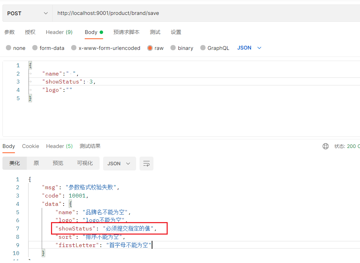Click the response "msg" line
The height and width of the screenshot is (263, 360).
point(81,187)
